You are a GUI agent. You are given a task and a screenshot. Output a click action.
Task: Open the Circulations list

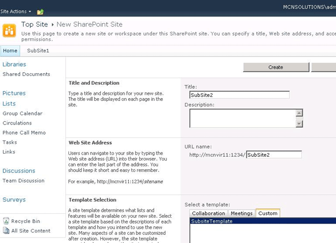(x=17, y=123)
